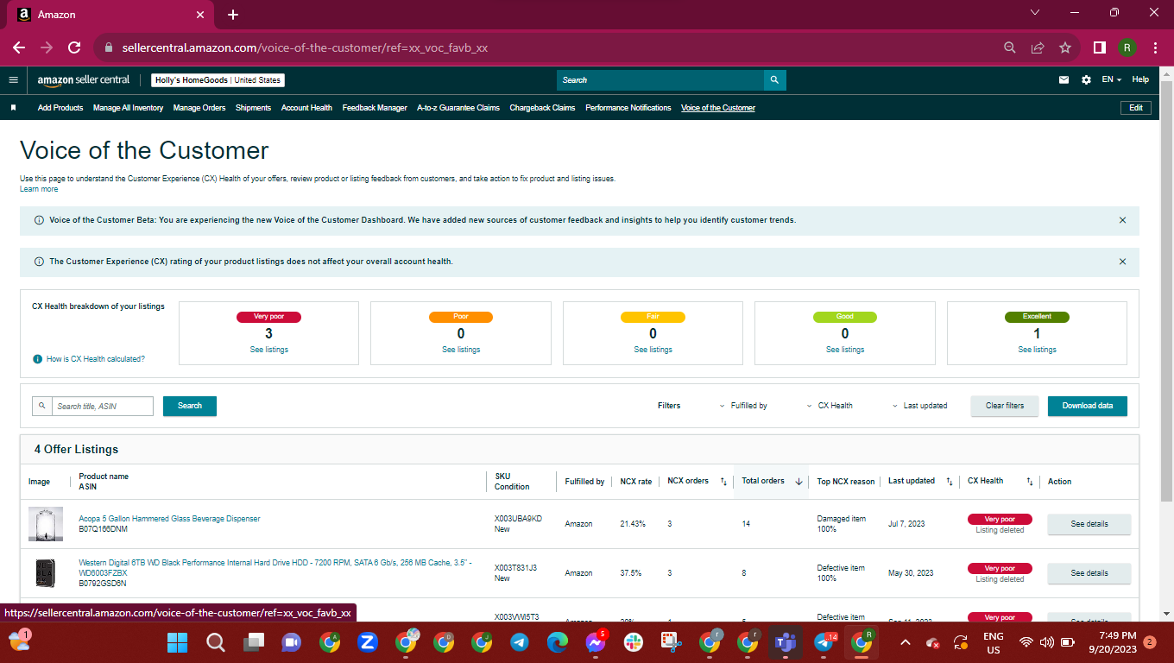1174x663 pixels.
Task: Open Chargeback Claims
Action: [542, 108]
